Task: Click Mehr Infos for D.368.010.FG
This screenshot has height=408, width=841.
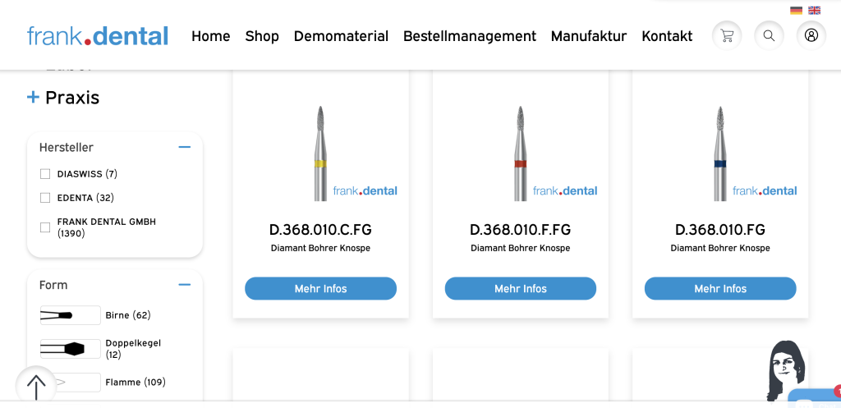Action: [x=720, y=288]
